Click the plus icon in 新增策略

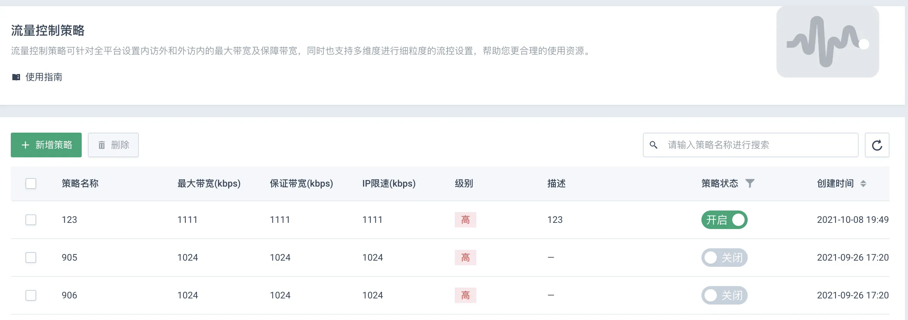pyautogui.click(x=25, y=145)
